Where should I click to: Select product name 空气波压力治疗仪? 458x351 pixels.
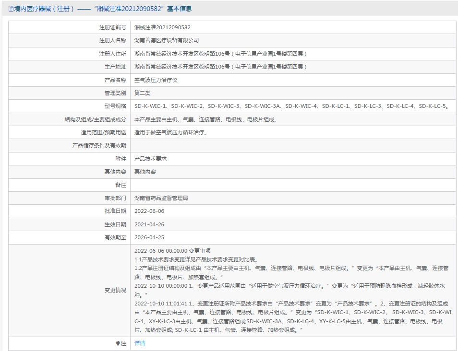point(156,80)
